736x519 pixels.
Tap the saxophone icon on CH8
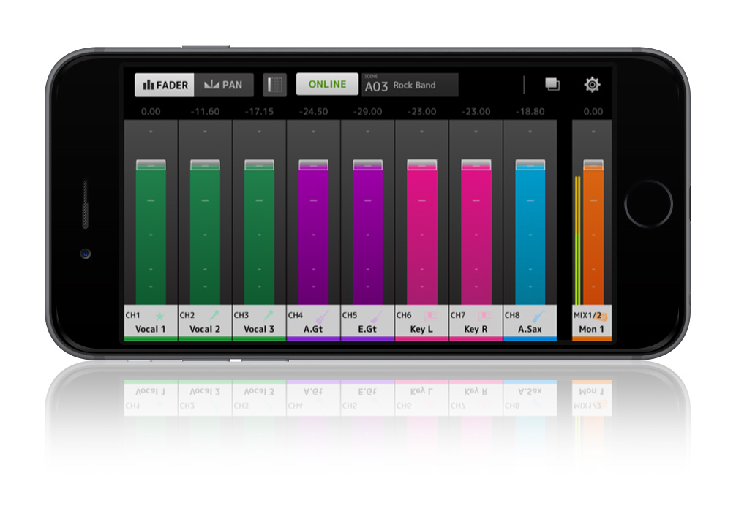coord(538,316)
